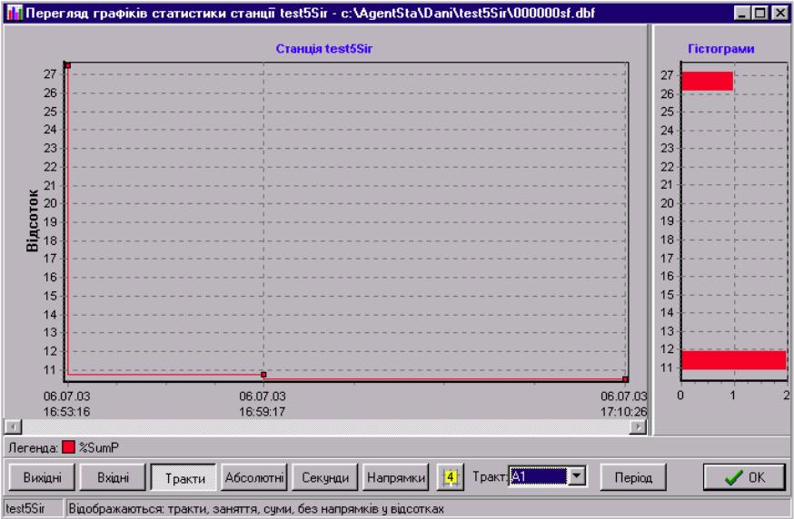Click the application icon in the title bar

point(15,13)
